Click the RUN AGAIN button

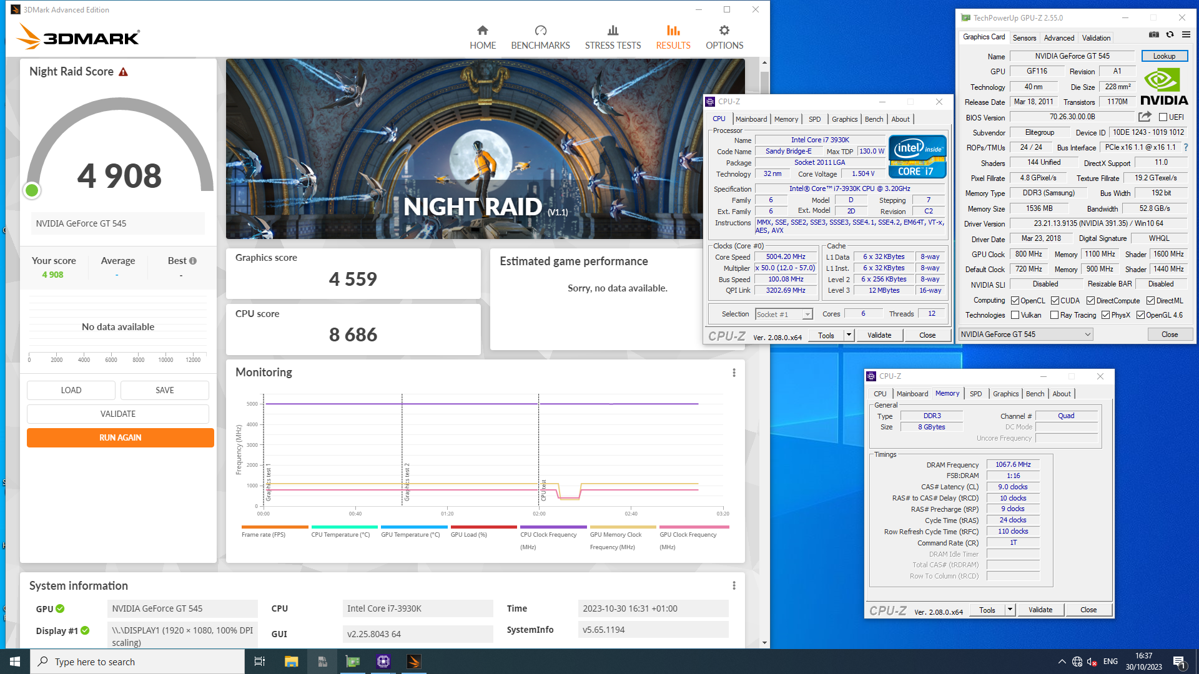[x=120, y=437]
